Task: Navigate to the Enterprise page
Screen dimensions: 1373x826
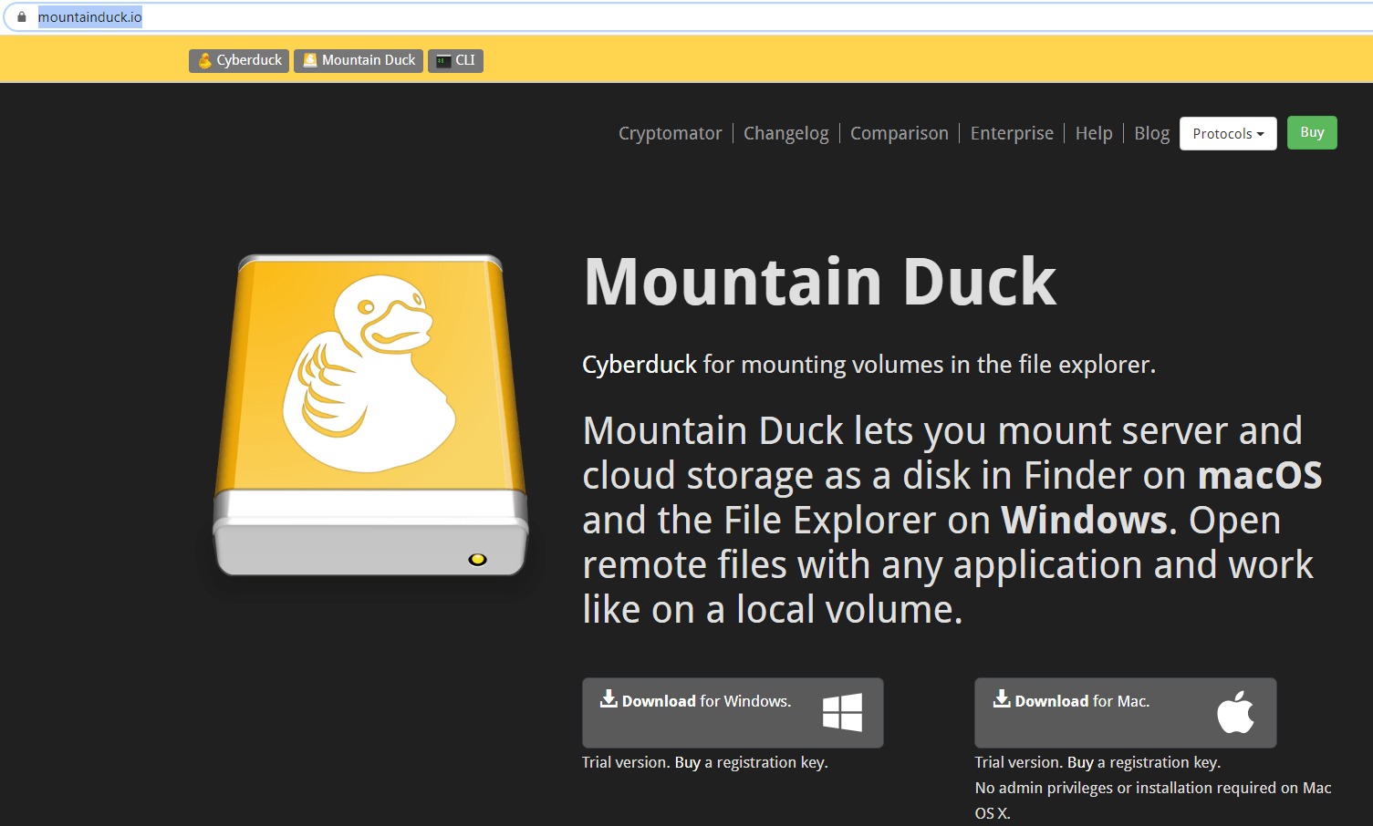Action: point(1012,133)
